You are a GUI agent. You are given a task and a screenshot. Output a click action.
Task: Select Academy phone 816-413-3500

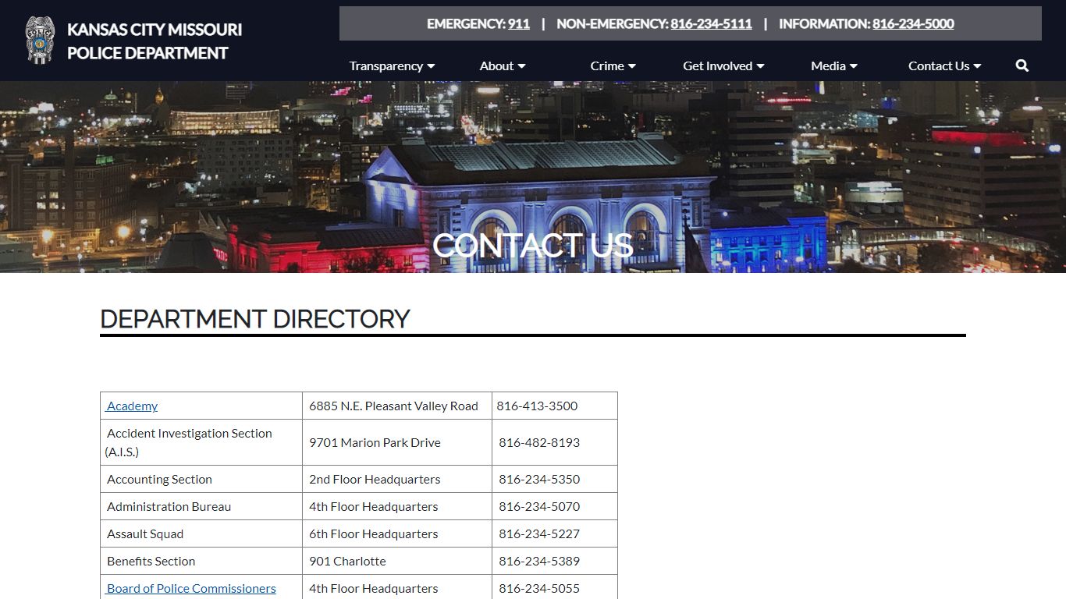pos(537,406)
